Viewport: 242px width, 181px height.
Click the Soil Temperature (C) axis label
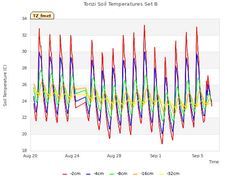5,86
